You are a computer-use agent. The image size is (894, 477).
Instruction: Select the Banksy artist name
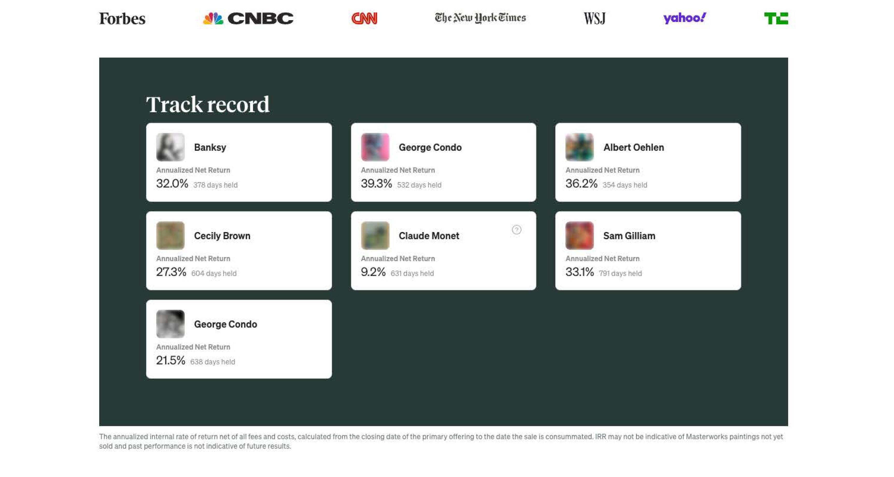pos(210,147)
